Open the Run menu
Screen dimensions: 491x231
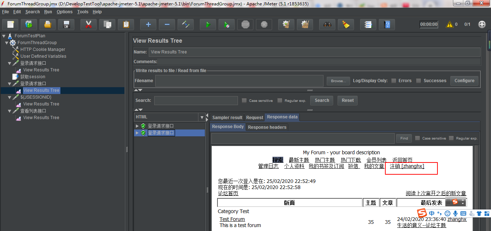pos(48,12)
